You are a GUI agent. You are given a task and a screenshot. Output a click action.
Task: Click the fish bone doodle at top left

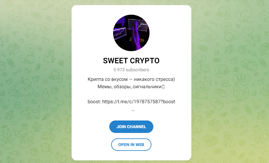coord(36,16)
